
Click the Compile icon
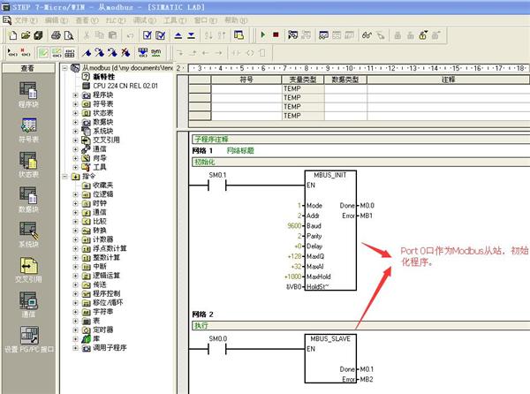pyautogui.click(x=147, y=35)
